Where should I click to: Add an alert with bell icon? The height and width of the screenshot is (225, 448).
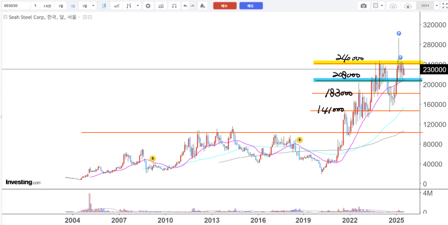click(x=203, y=5)
